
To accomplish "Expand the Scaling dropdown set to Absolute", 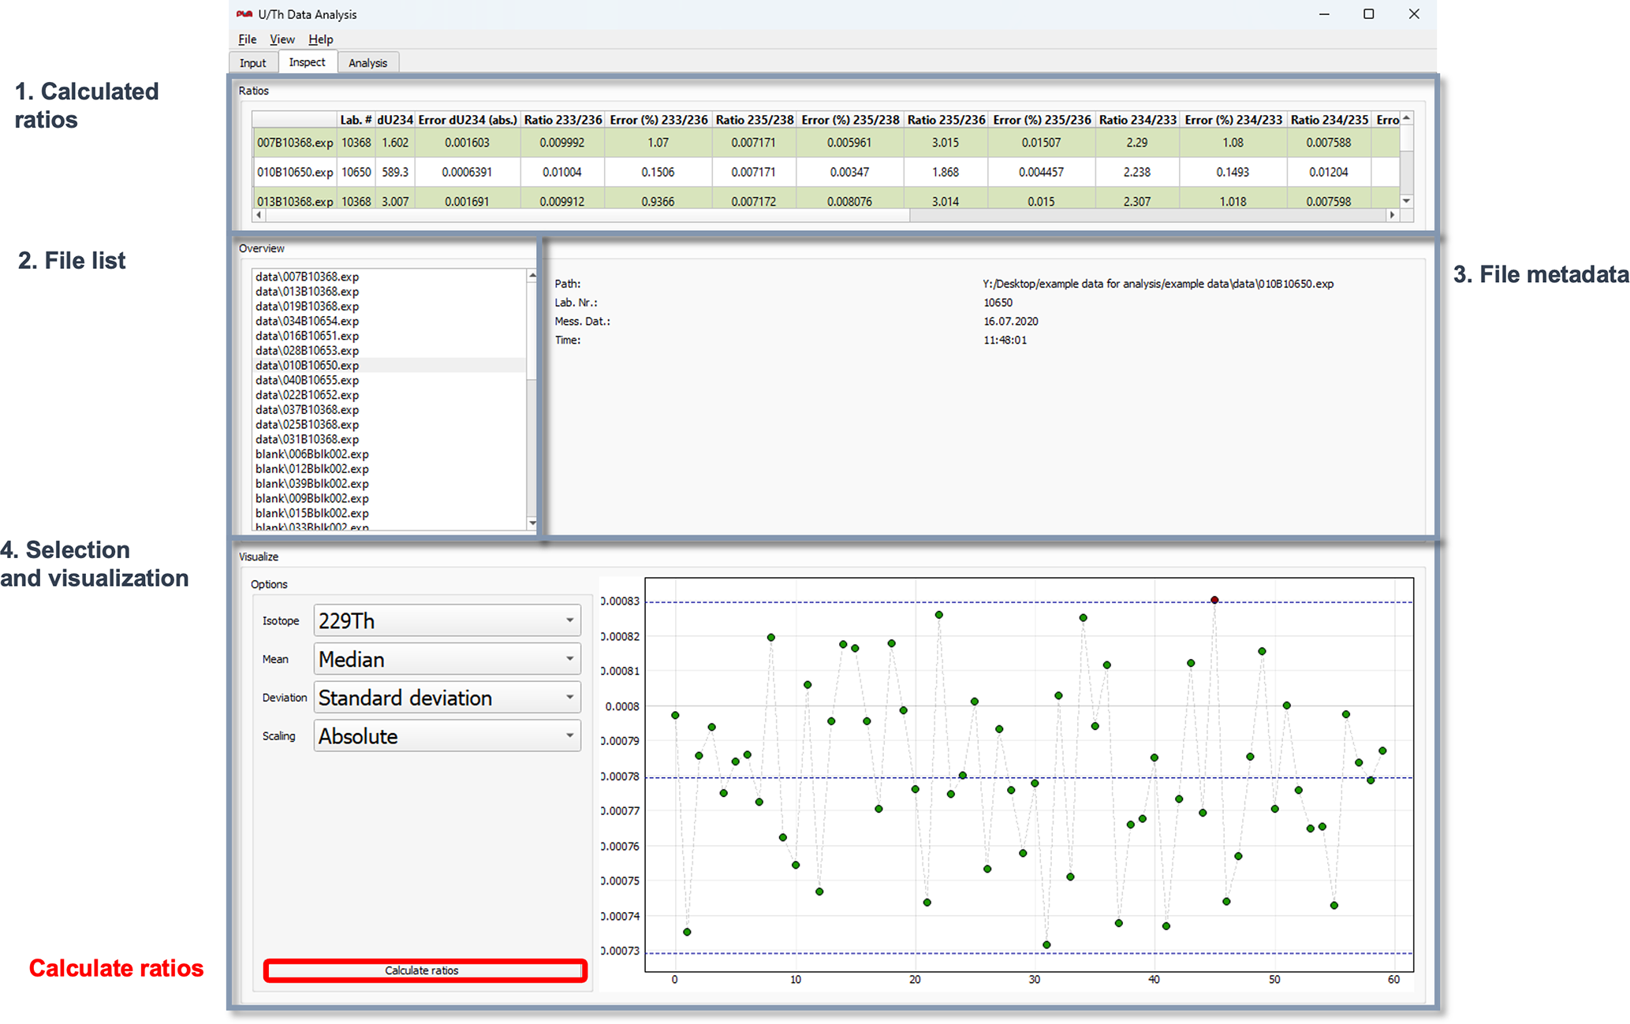I will 447,736.
